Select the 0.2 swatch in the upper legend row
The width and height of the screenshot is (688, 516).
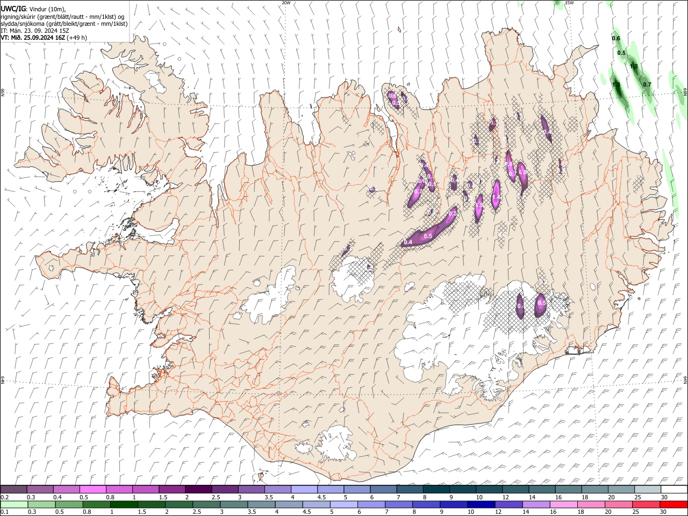tap(14, 489)
